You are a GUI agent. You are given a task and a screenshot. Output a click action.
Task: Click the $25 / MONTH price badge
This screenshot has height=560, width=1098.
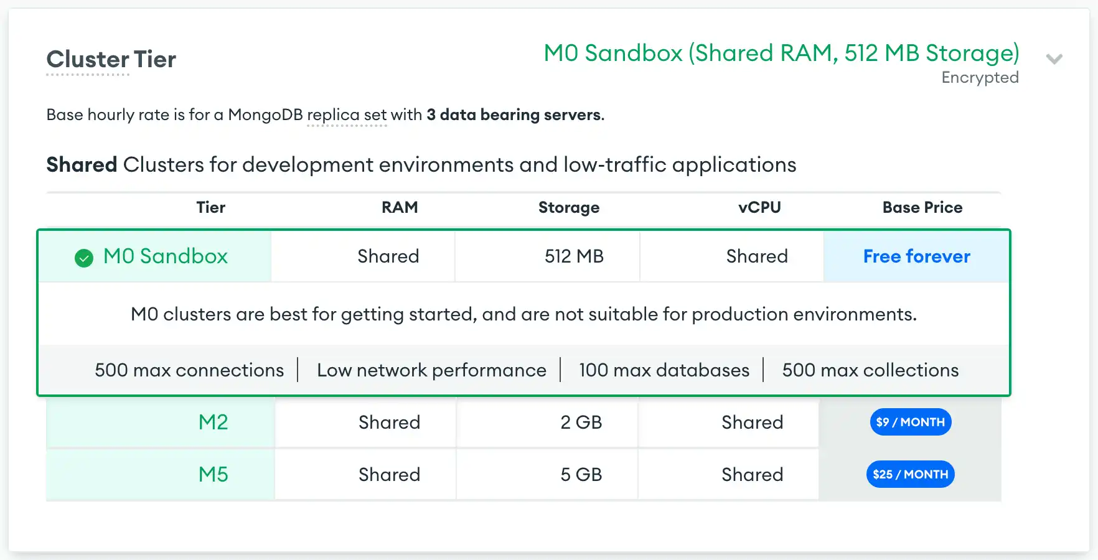(x=910, y=475)
